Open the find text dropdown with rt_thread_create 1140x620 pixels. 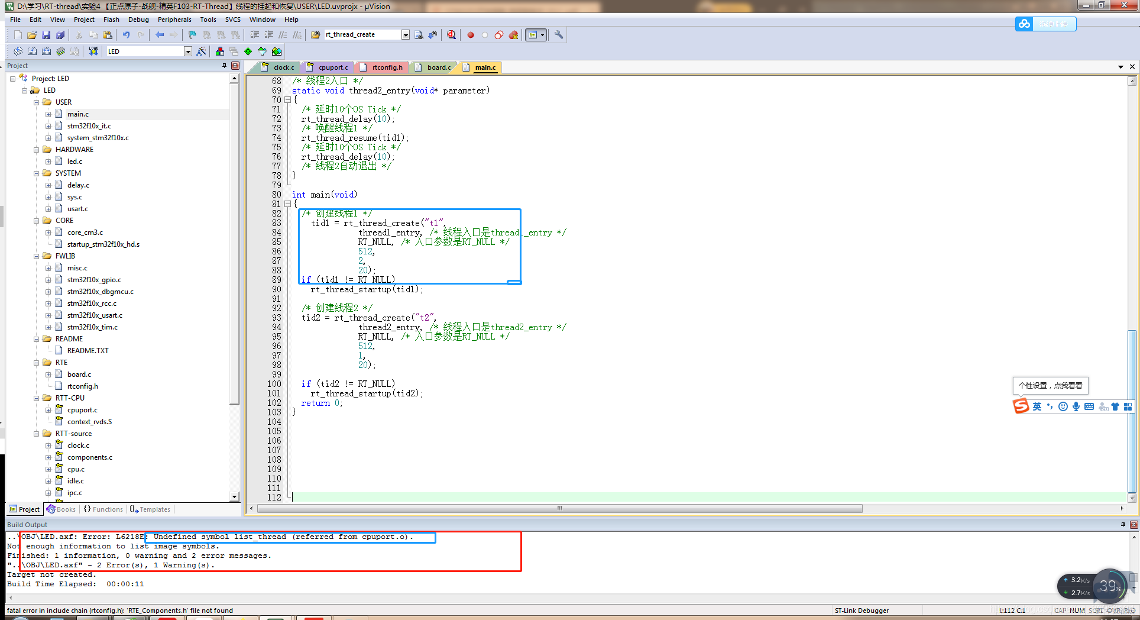[x=406, y=35]
